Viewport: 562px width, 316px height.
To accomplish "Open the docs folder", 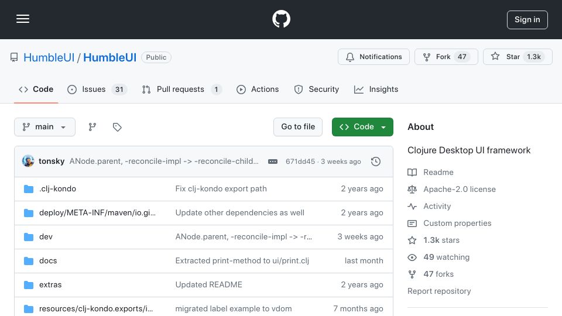I will point(48,261).
